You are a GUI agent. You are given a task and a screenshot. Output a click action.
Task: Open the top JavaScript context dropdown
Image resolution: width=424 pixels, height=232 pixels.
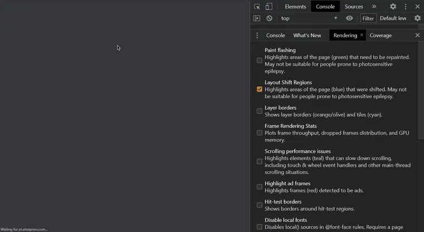point(309,18)
